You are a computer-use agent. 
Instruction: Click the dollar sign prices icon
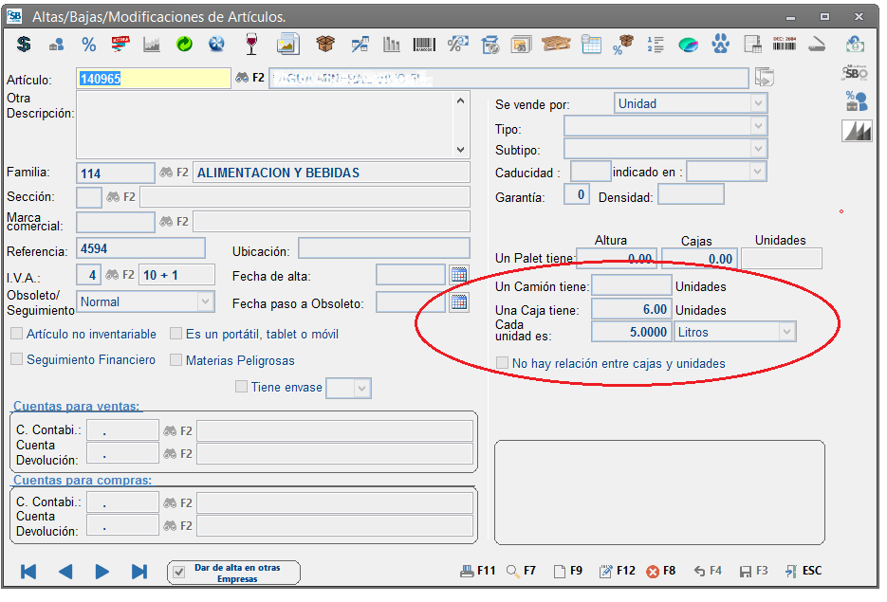pos(24,45)
